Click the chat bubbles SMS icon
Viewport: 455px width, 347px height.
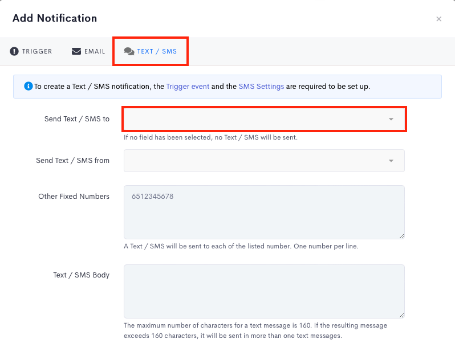(x=129, y=51)
